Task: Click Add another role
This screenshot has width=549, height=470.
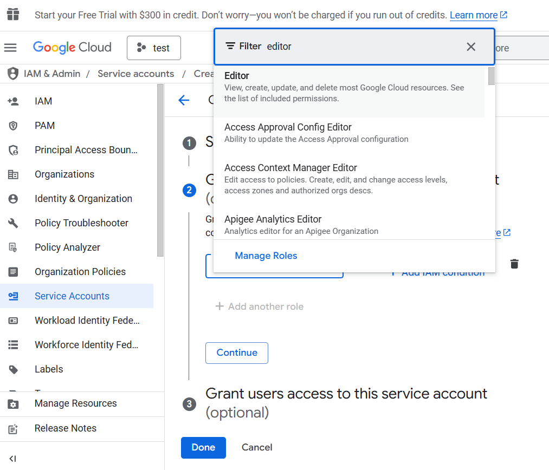Action: point(260,306)
